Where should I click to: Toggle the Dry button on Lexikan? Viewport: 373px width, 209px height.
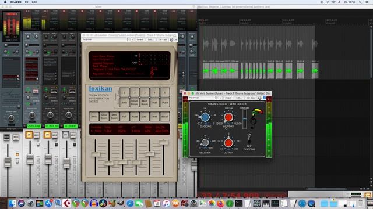pyautogui.click(x=145, y=117)
